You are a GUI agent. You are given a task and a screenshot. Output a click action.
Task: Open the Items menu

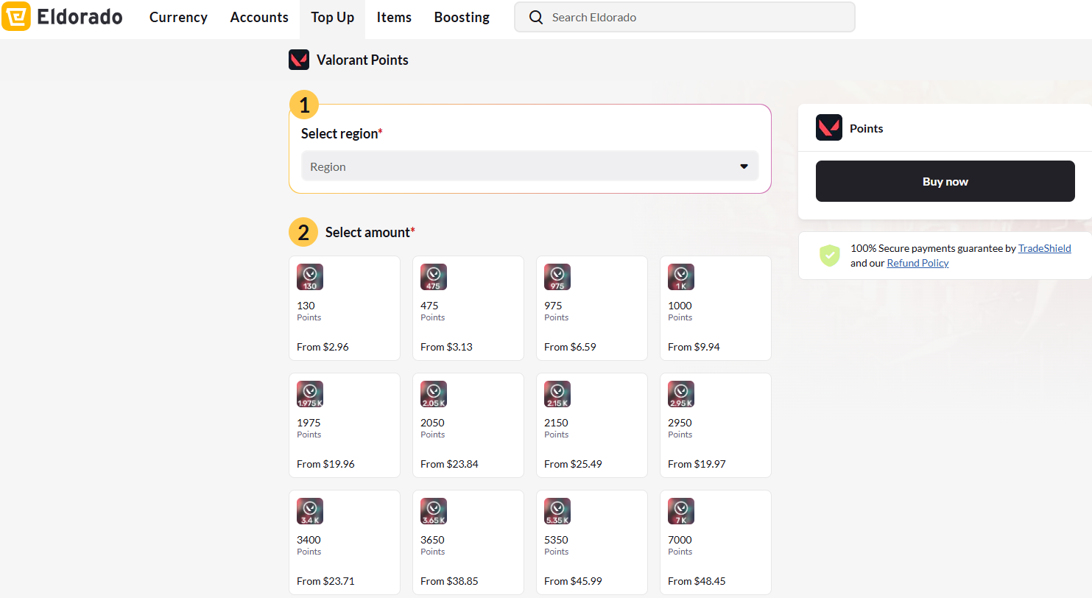coord(394,17)
